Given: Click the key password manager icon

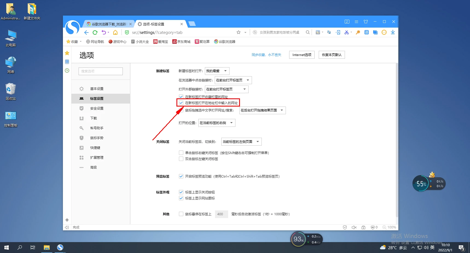Looking at the screenshot, I should [x=358, y=32].
